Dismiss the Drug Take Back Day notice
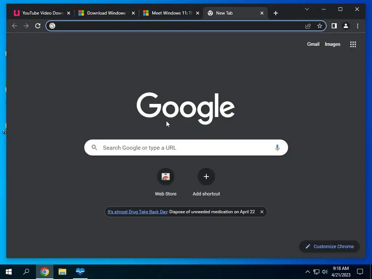Screen dimensions: 372x279 [262, 212]
